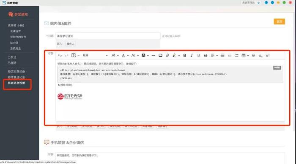296x164 pixels.
Task: Expand the highlight marker dropdown arrow
Action: coord(179,56)
